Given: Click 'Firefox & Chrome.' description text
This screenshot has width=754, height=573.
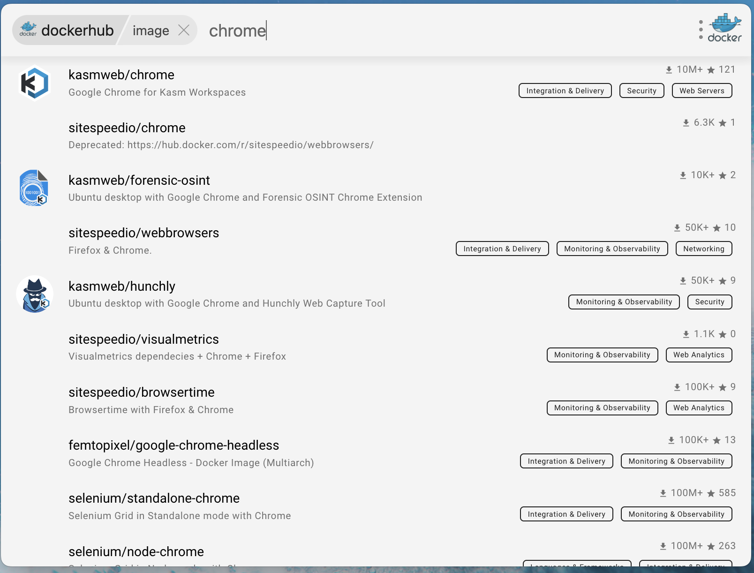Looking at the screenshot, I should pyautogui.click(x=110, y=250).
